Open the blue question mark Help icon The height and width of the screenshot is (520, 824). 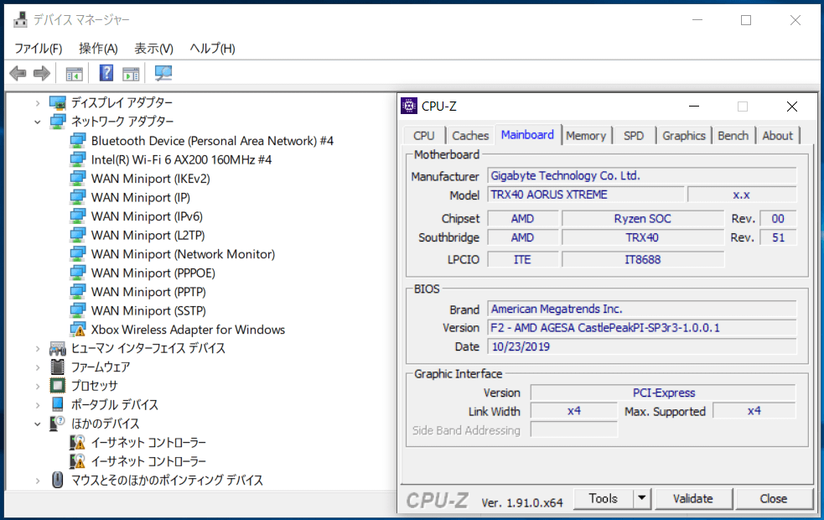106,73
